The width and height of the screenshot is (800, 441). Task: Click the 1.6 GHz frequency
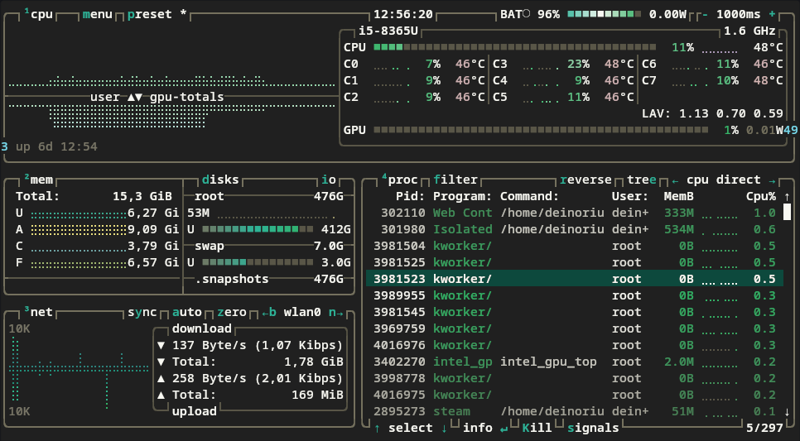pos(749,31)
